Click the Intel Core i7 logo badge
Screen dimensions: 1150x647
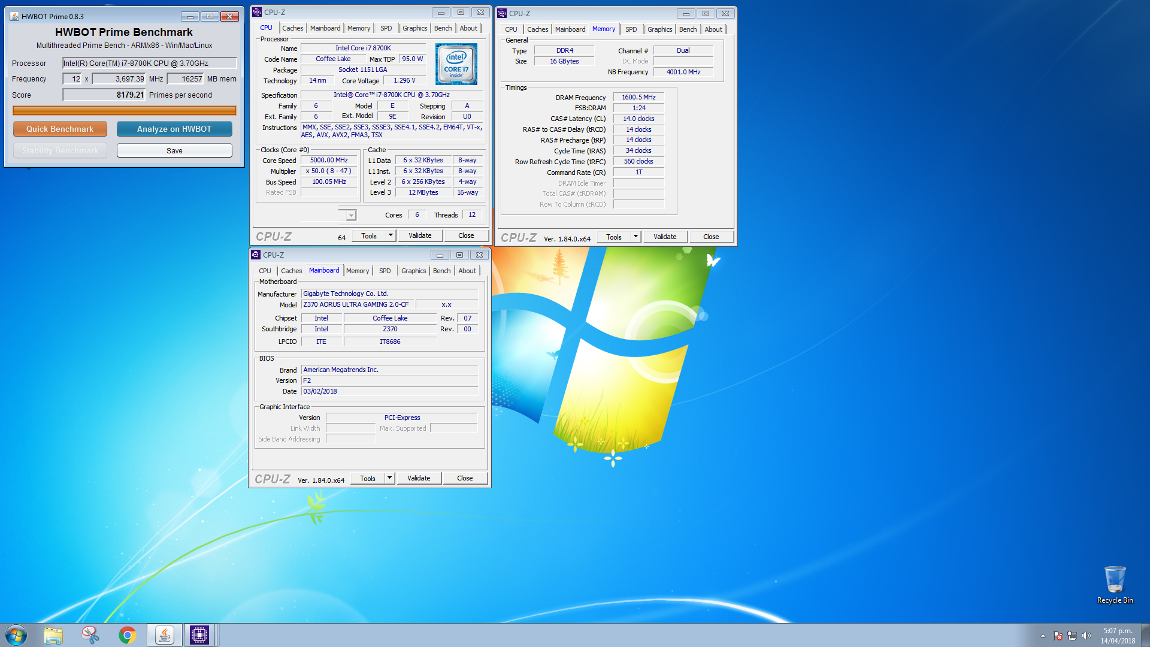pos(456,64)
